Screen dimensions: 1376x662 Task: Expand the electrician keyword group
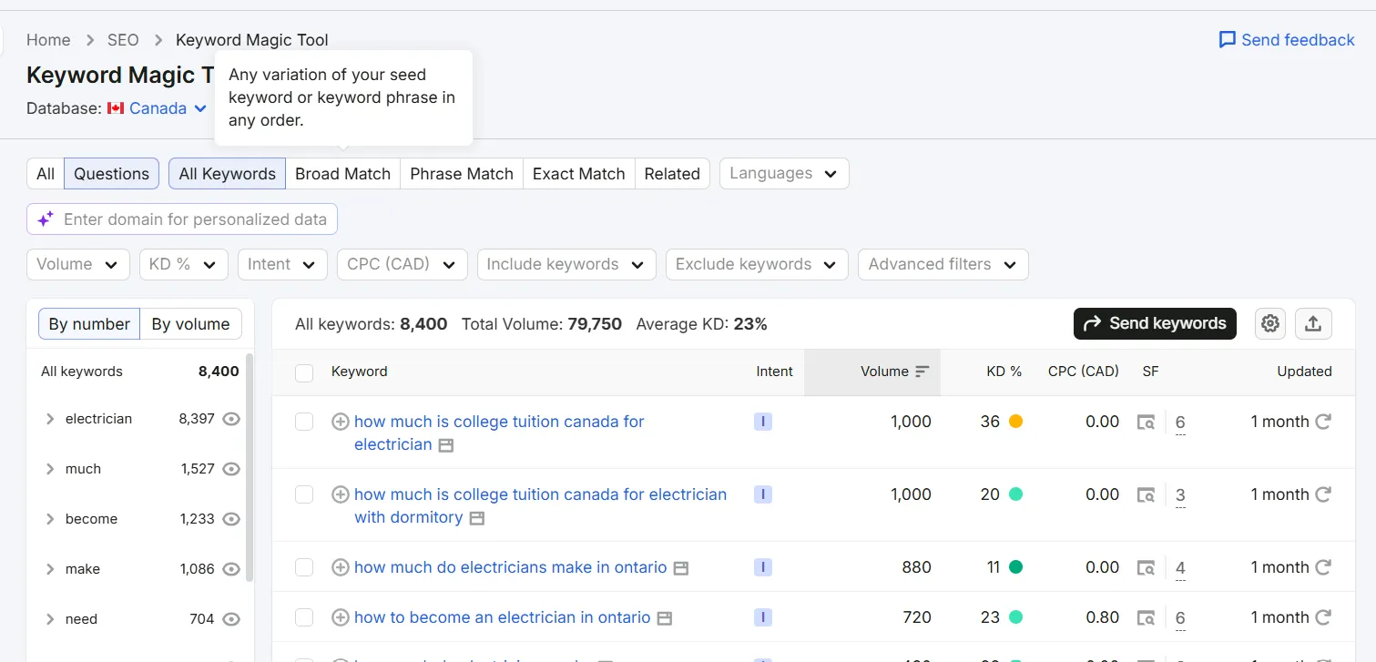(x=50, y=419)
